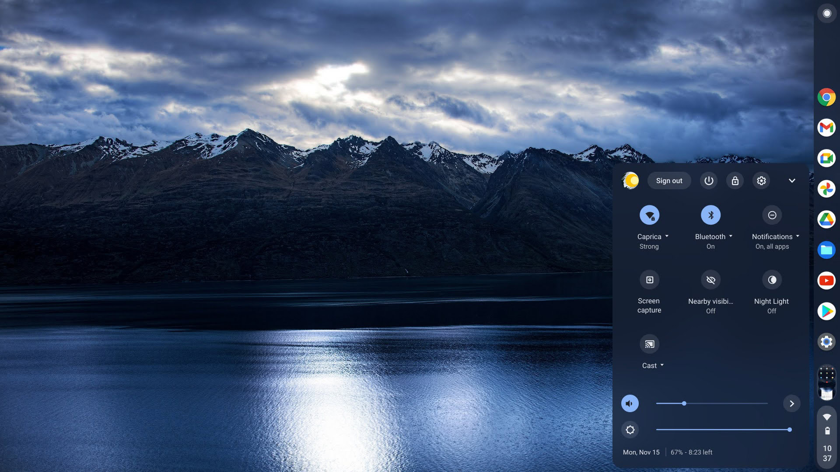Screen dimensions: 840x472
Task: Click the volume slider track
Action: tap(726, 403)
